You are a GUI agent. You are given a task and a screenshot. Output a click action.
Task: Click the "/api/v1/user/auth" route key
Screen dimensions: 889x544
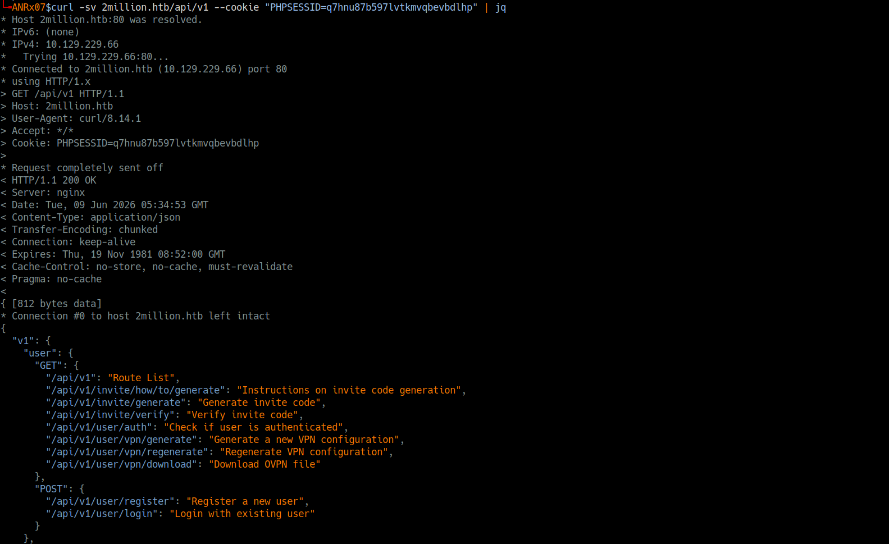click(x=99, y=427)
